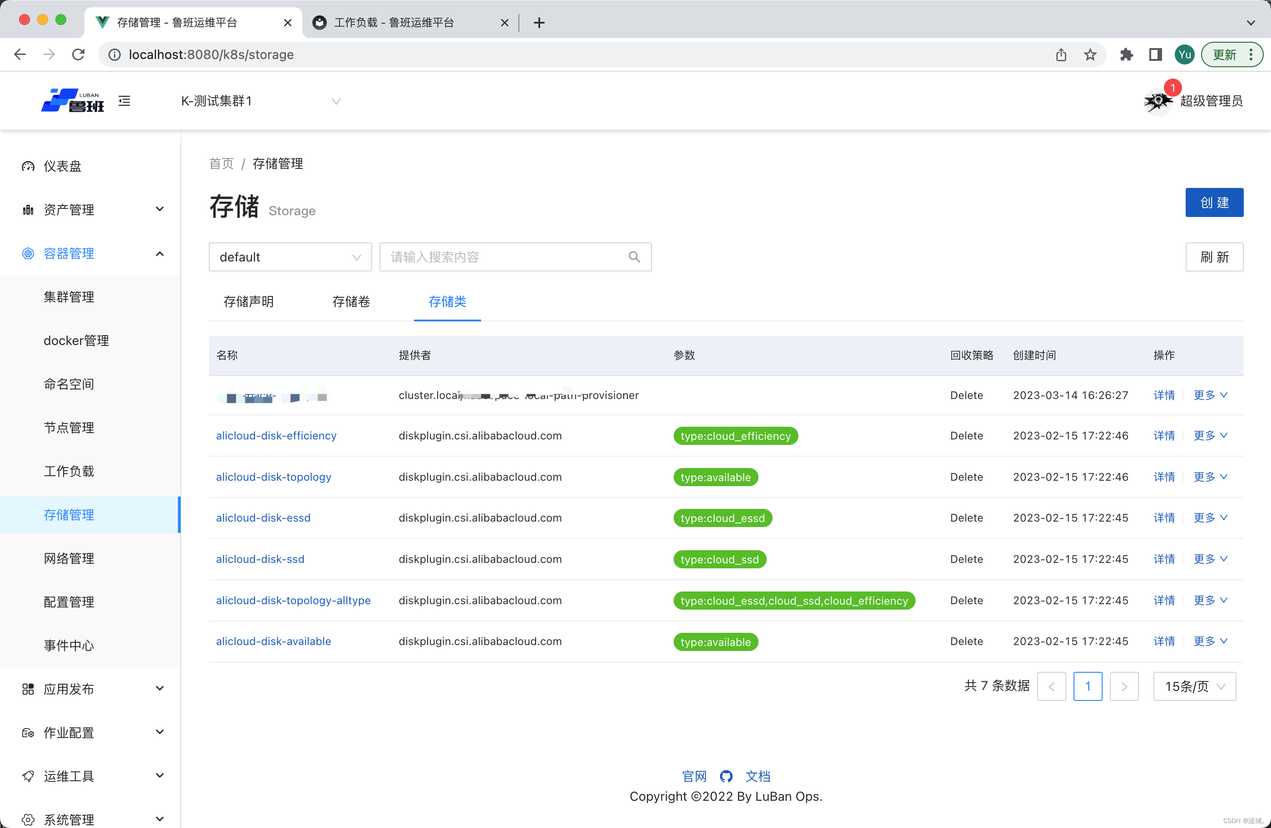Screen dimensions: 1271x828
Task: Open the GitHub icon link in footer
Action: coord(726,776)
